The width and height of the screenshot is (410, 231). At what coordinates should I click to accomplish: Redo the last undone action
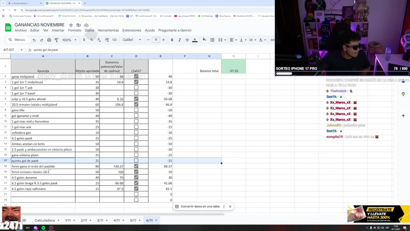pos(41,40)
